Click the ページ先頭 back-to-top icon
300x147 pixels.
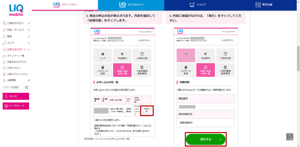(x=289, y=137)
